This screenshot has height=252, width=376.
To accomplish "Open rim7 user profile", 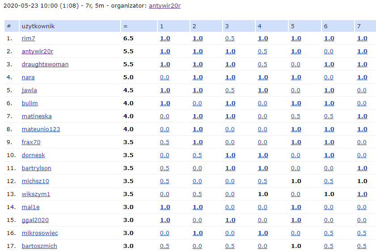I will point(28,38).
